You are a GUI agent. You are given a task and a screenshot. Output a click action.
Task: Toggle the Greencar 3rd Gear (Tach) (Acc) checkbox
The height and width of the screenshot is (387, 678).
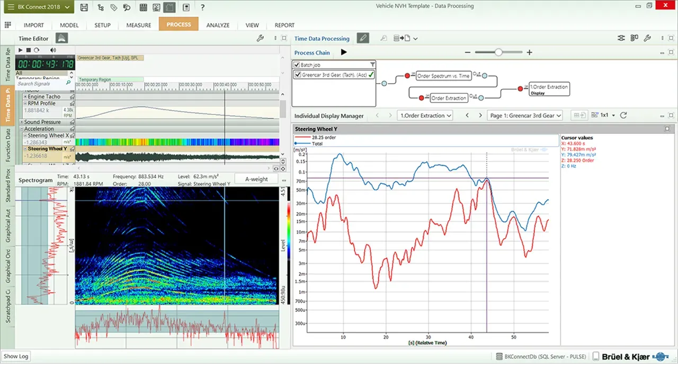point(298,75)
